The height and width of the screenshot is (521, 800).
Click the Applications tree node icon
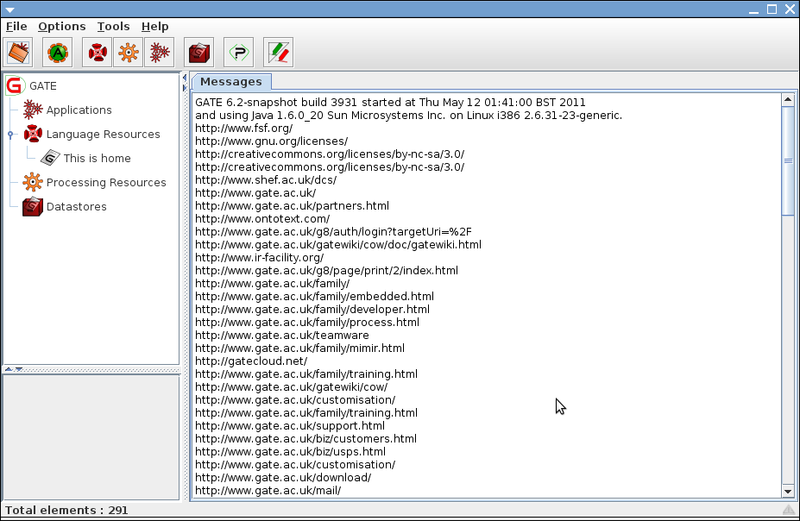33,110
